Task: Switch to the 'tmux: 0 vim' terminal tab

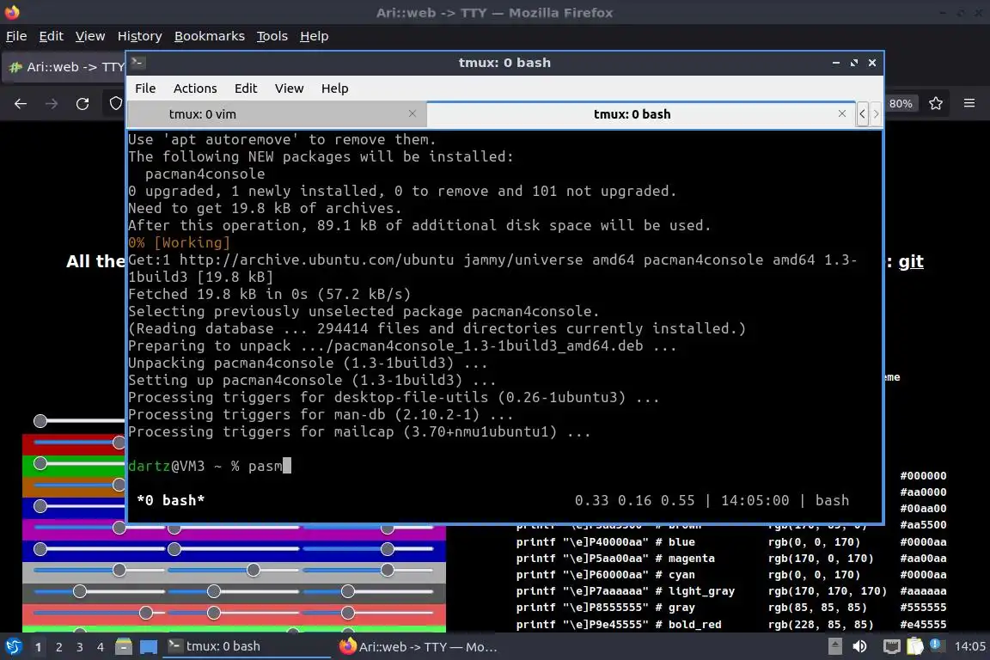Action: point(277,114)
